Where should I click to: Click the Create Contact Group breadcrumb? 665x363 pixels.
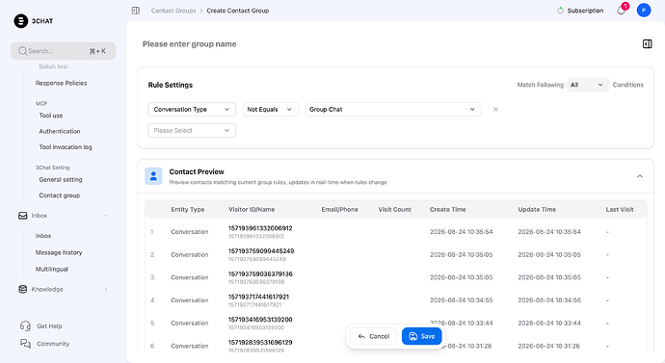click(237, 11)
